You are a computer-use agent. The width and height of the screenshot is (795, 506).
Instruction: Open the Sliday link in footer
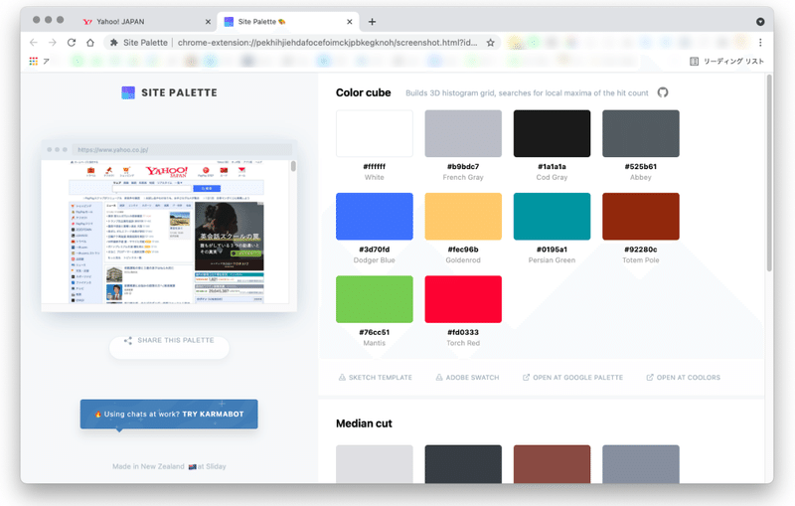[216, 466]
